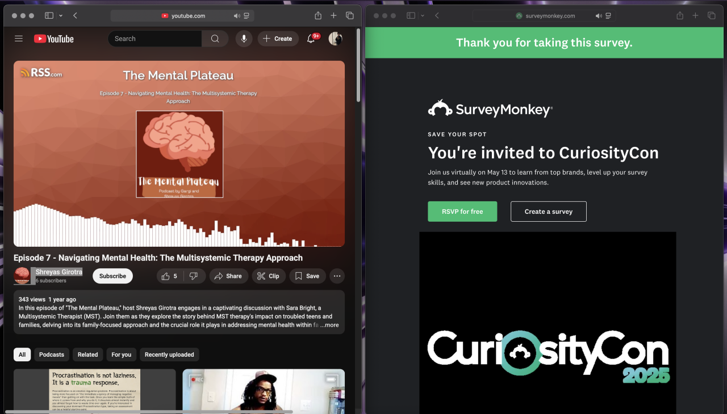Viewport: 727px width, 414px height.
Task: Click the SurveyMonkey logo
Action: tap(490, 108)
